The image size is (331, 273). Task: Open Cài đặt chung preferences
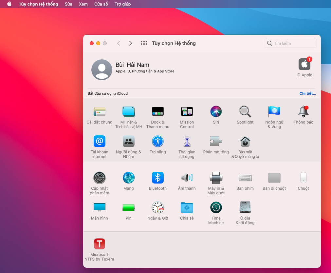coord(100,111)
